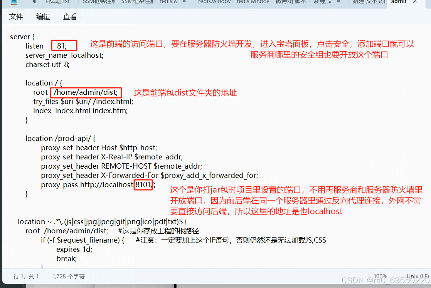Open the 查看 menu
The image size is (431, 288).
click(x=70, y=17)
